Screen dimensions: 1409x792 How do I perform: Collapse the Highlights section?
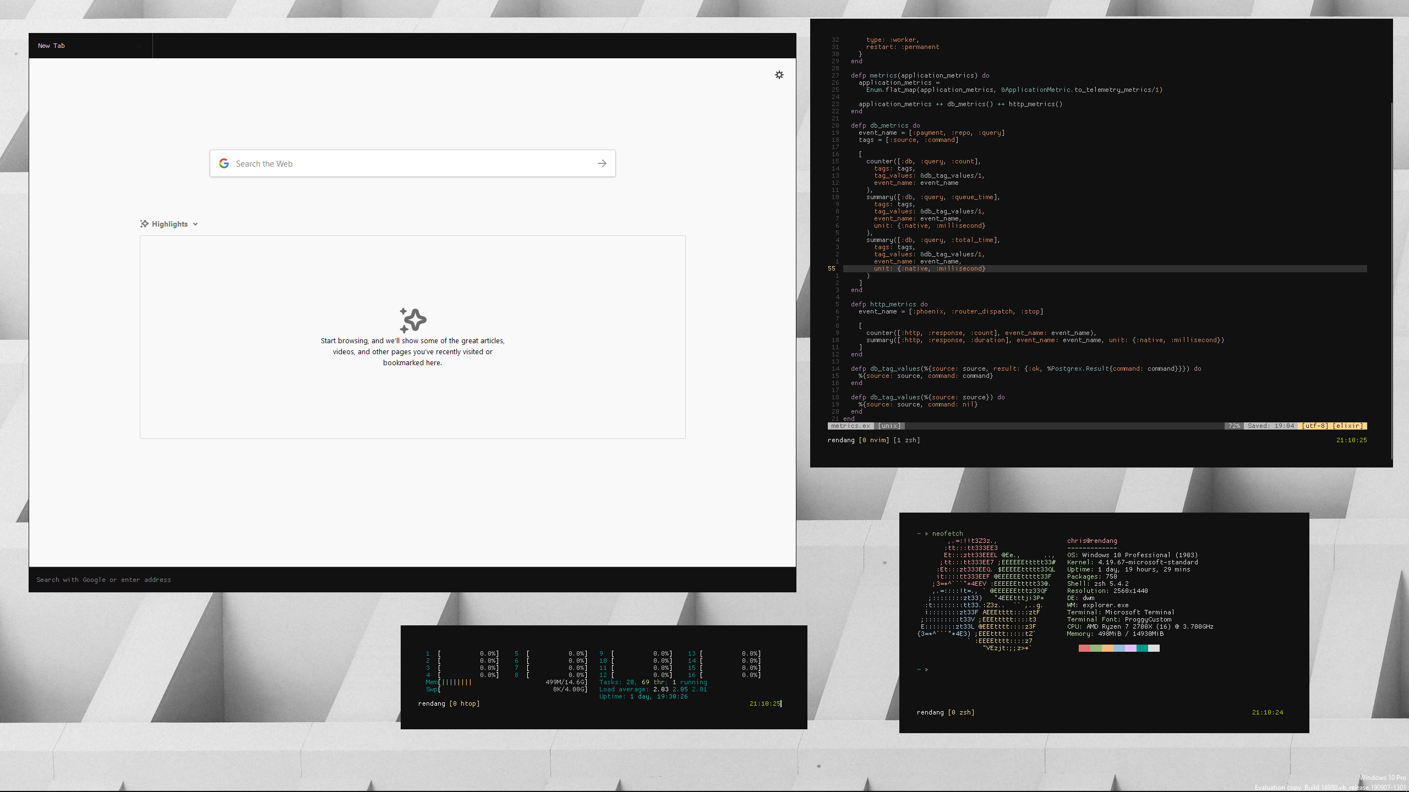coord(195,224)
